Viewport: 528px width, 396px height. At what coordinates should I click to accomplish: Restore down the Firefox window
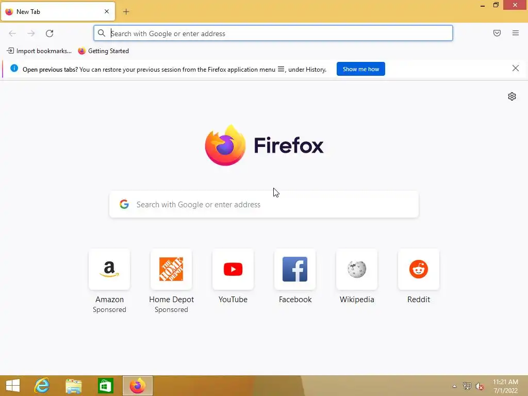pos(496,5)
